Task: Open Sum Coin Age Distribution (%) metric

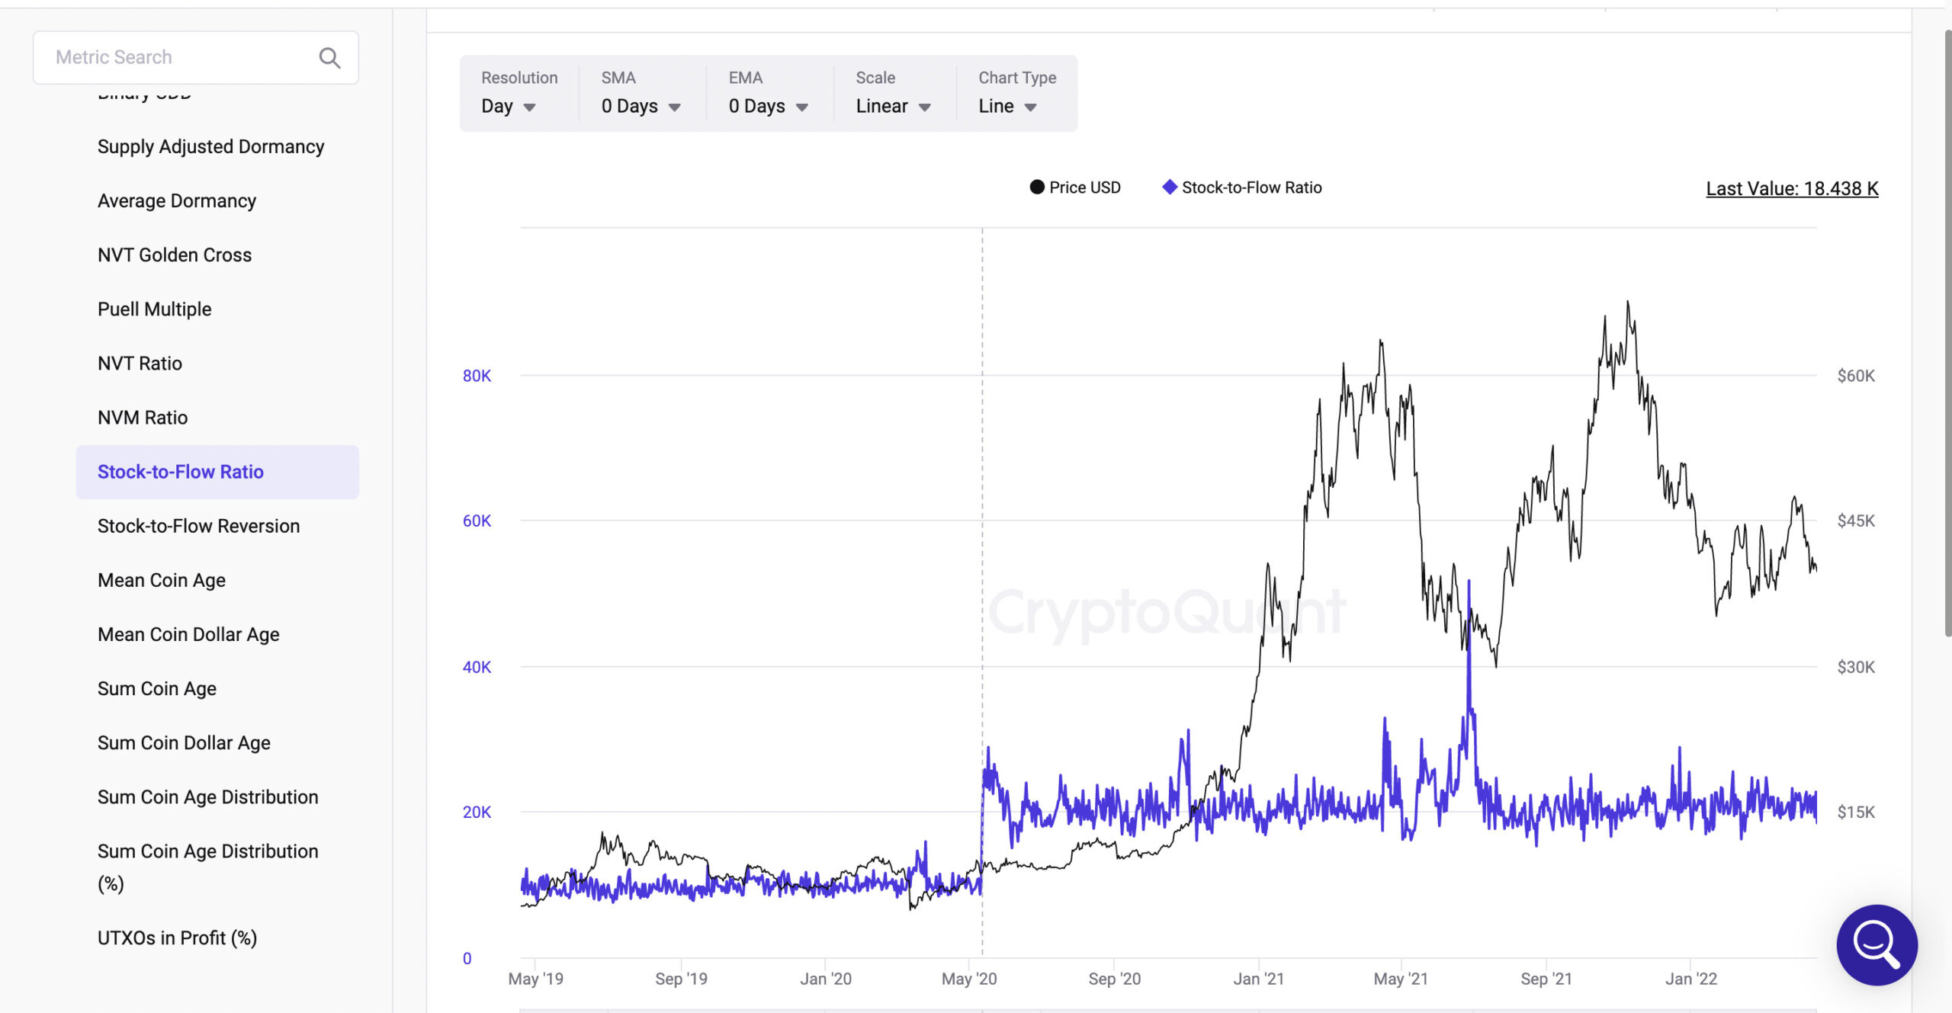Action: [x=207, y=867]
